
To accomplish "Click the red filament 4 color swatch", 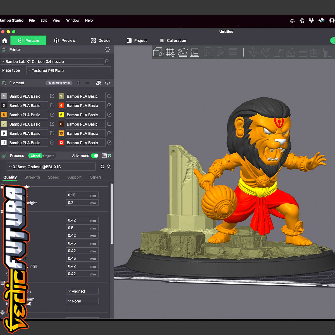I will click(x=61, y=106).
